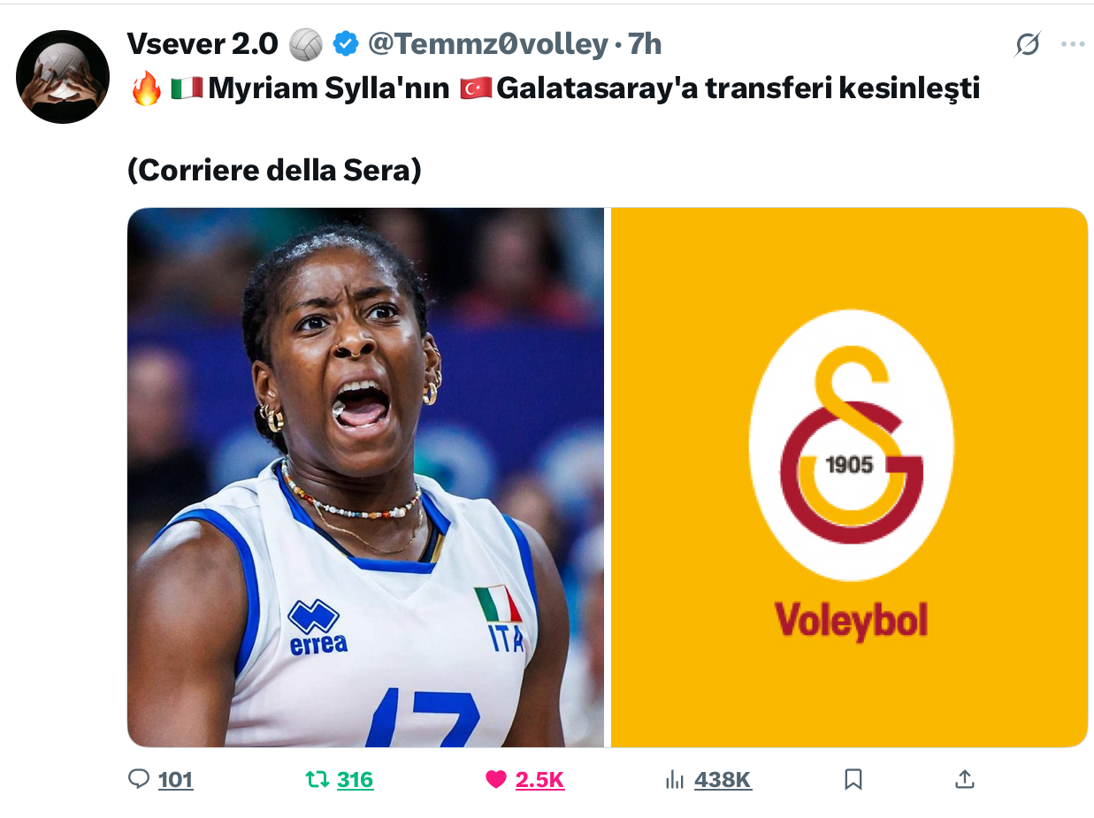The width and height of the screenshot is (1094, 818).
Task: Click the 438K views count
Action: 723,780
